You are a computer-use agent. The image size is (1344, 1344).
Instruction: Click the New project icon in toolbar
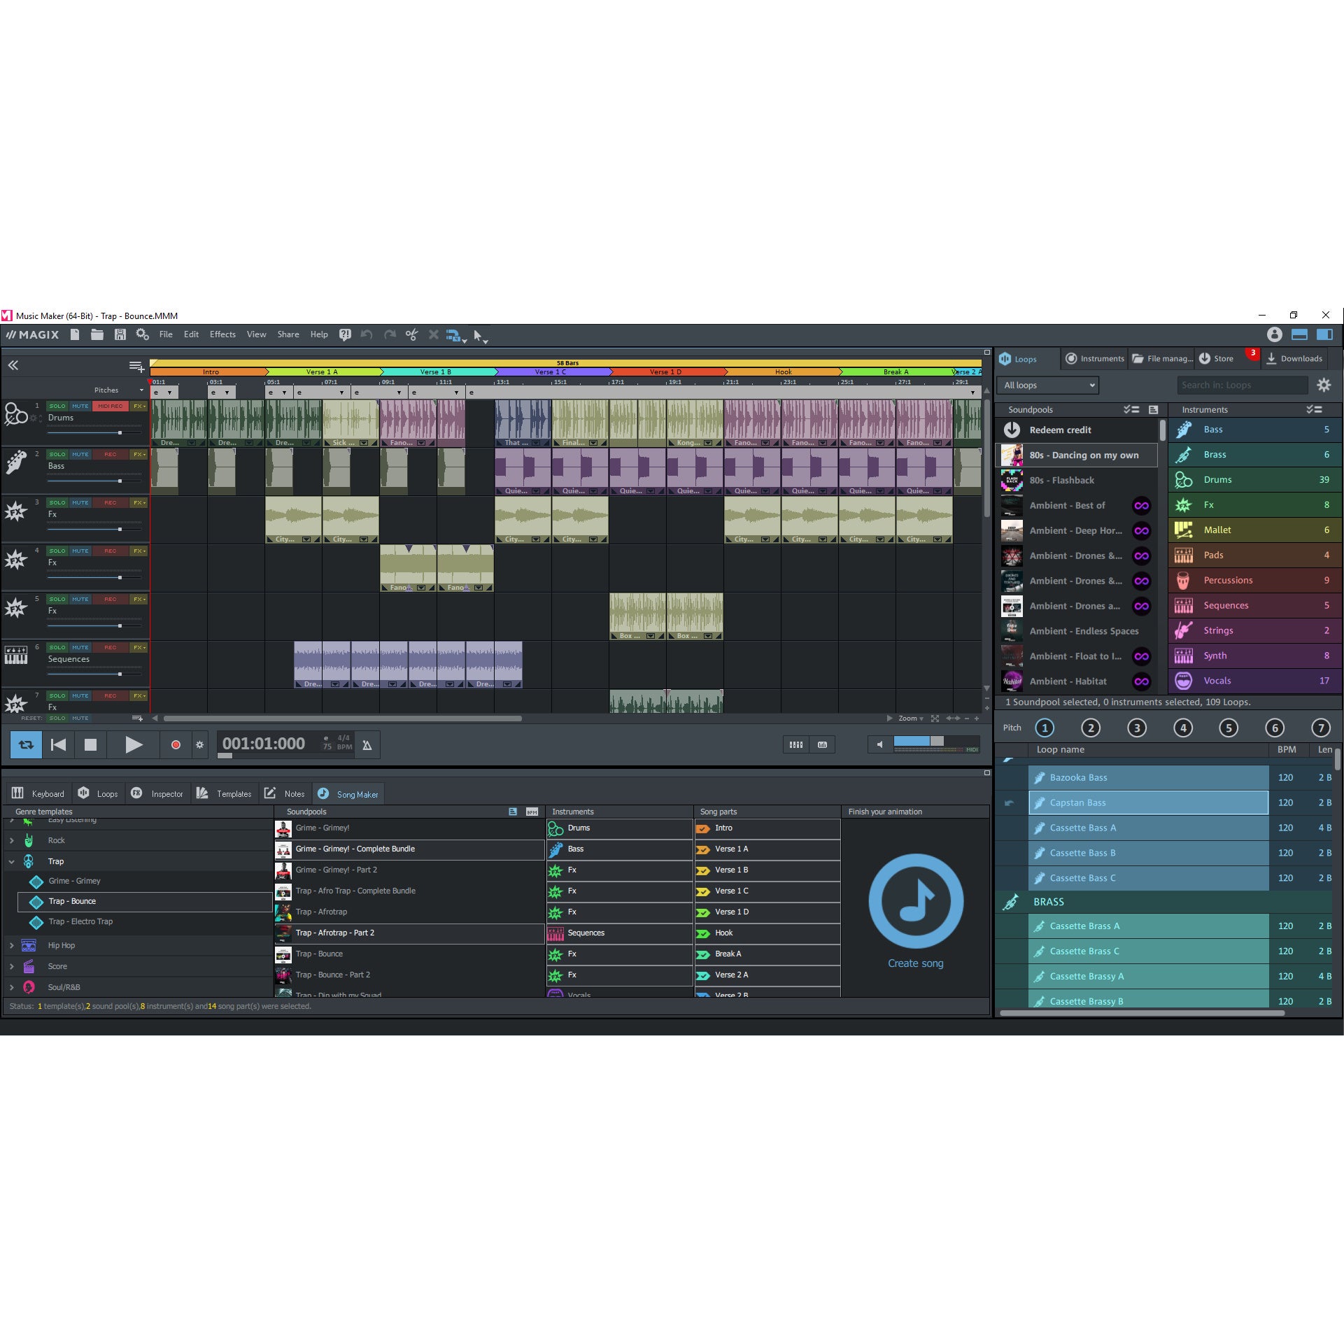[75, 335]
